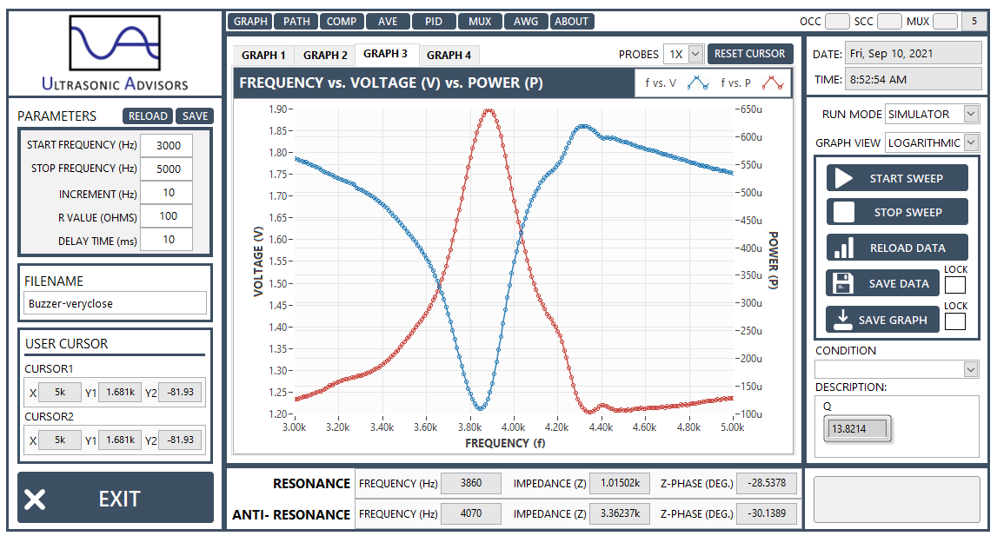Click the Ultrasonic Advisors logo
The width and height of the screenshot is (997, 536).
pos(115,53)
